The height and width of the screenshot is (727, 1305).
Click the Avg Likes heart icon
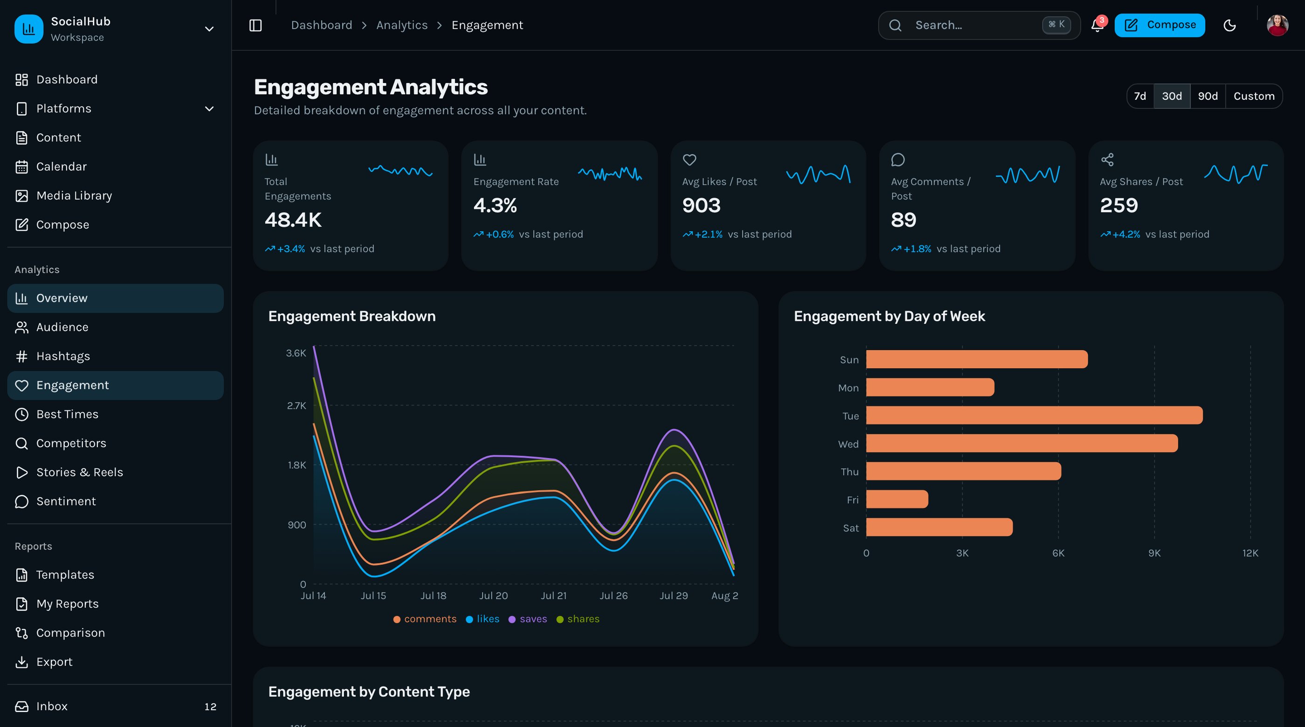[689, 159]
